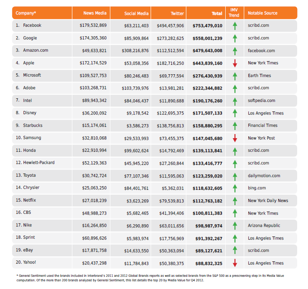
Task: Click the IMV Trend column header
Action: [235, 13]
